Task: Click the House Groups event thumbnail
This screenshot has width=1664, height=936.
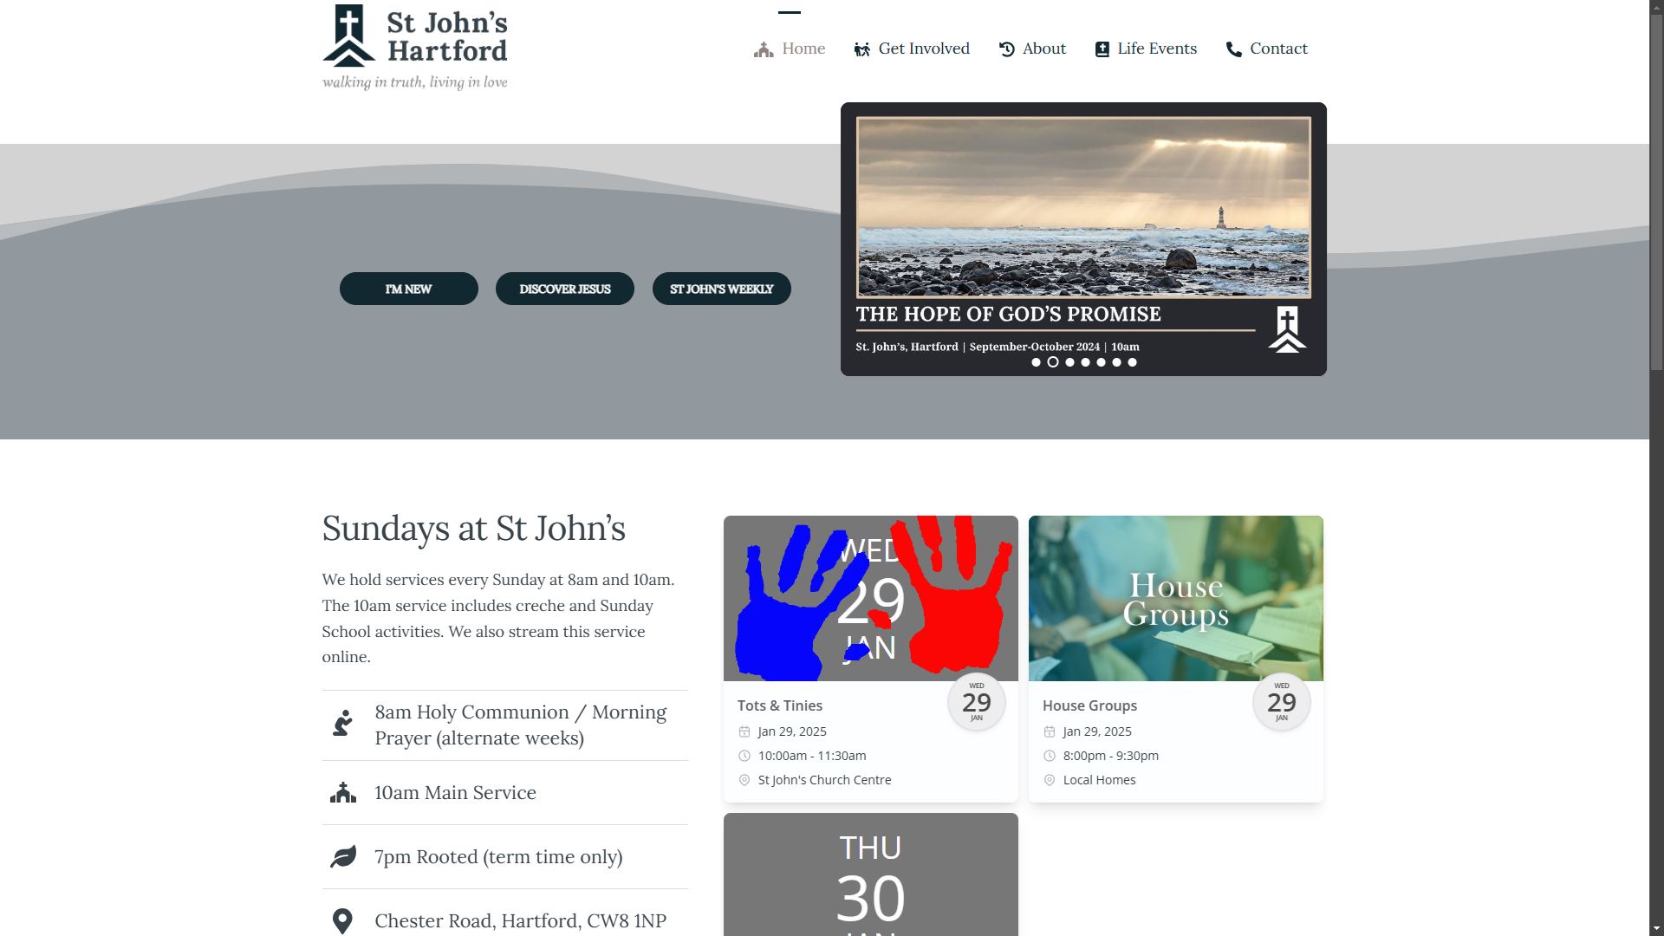Action: point(1175,598)
